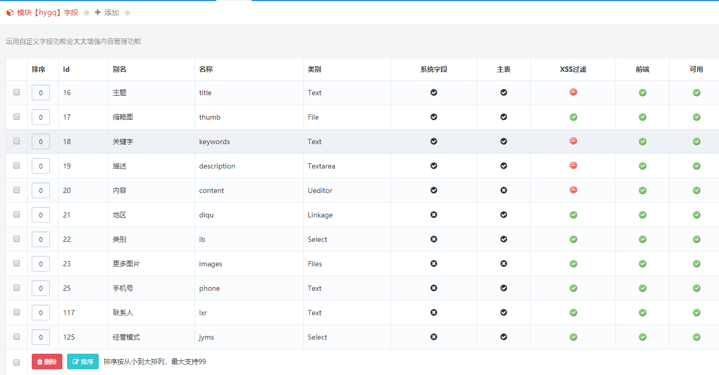The width and height of the screenshot is (719, 375).
Task: Toggle the select-all checkbox at bottom
Action: point(17,362)
